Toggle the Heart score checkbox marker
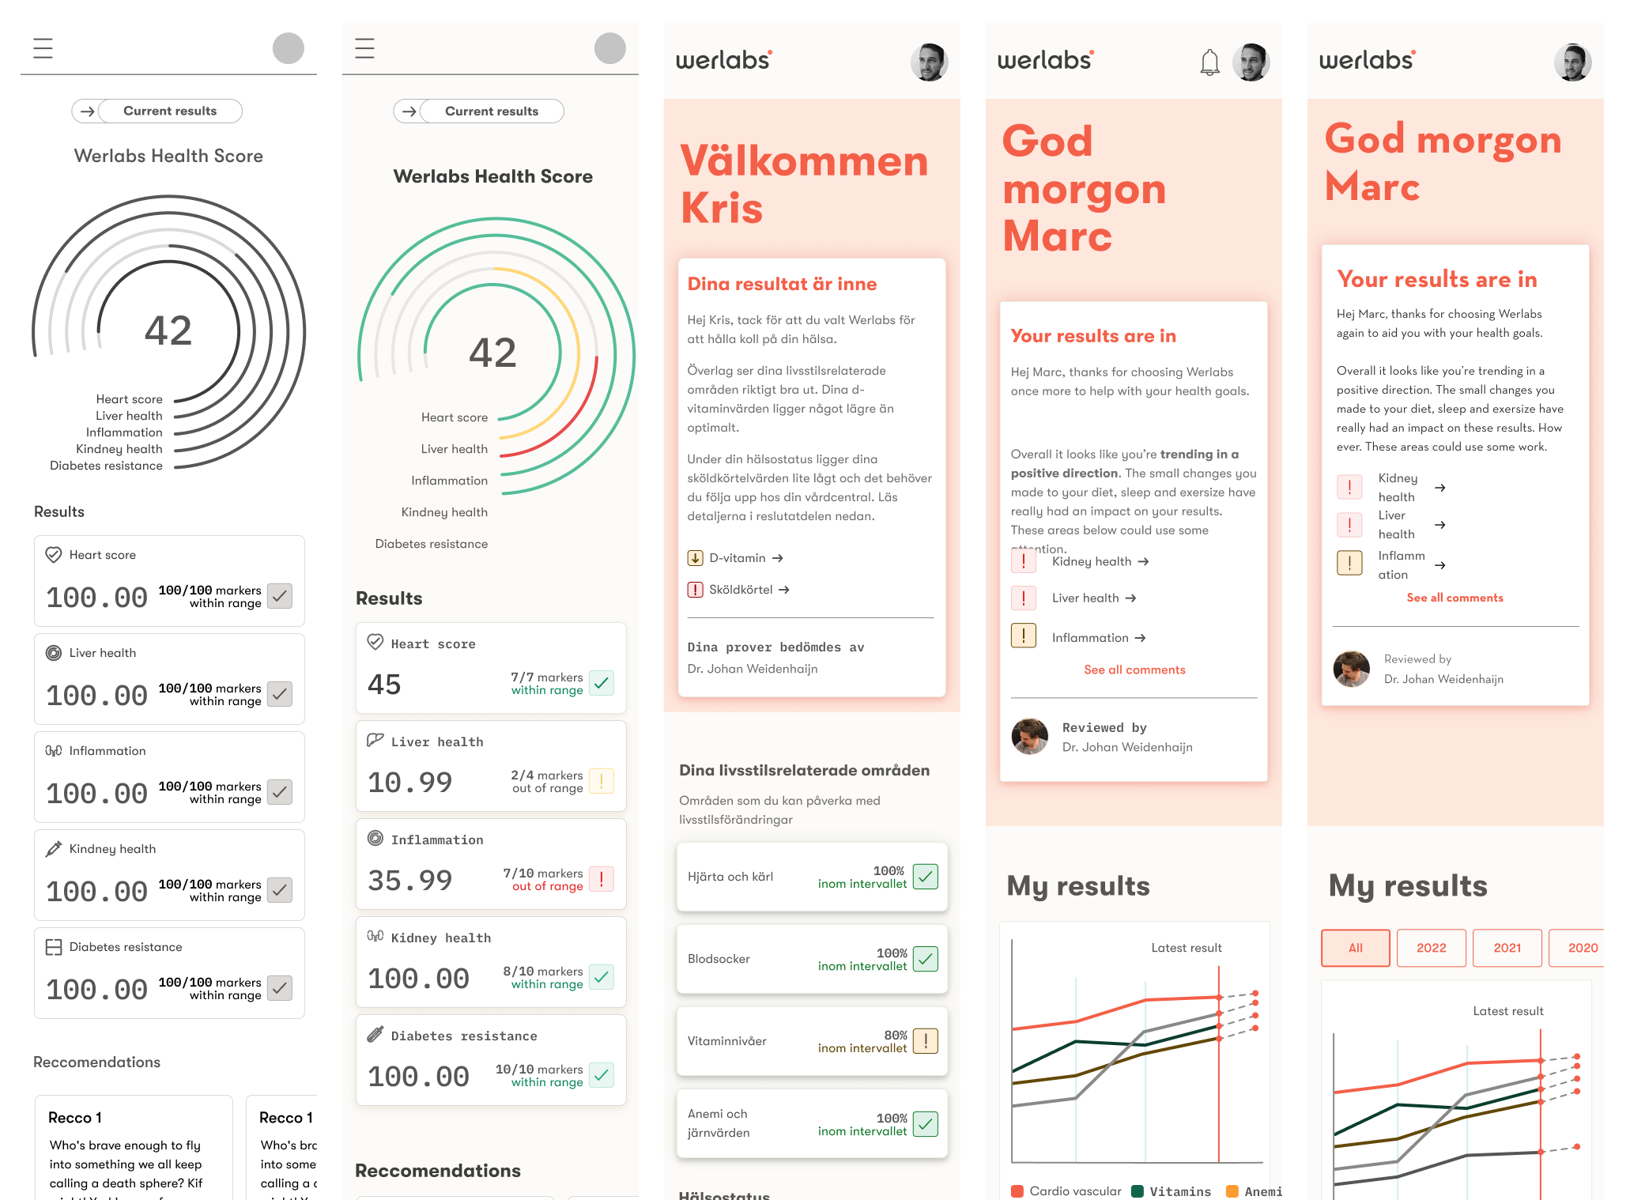 [x=278, y=596]
